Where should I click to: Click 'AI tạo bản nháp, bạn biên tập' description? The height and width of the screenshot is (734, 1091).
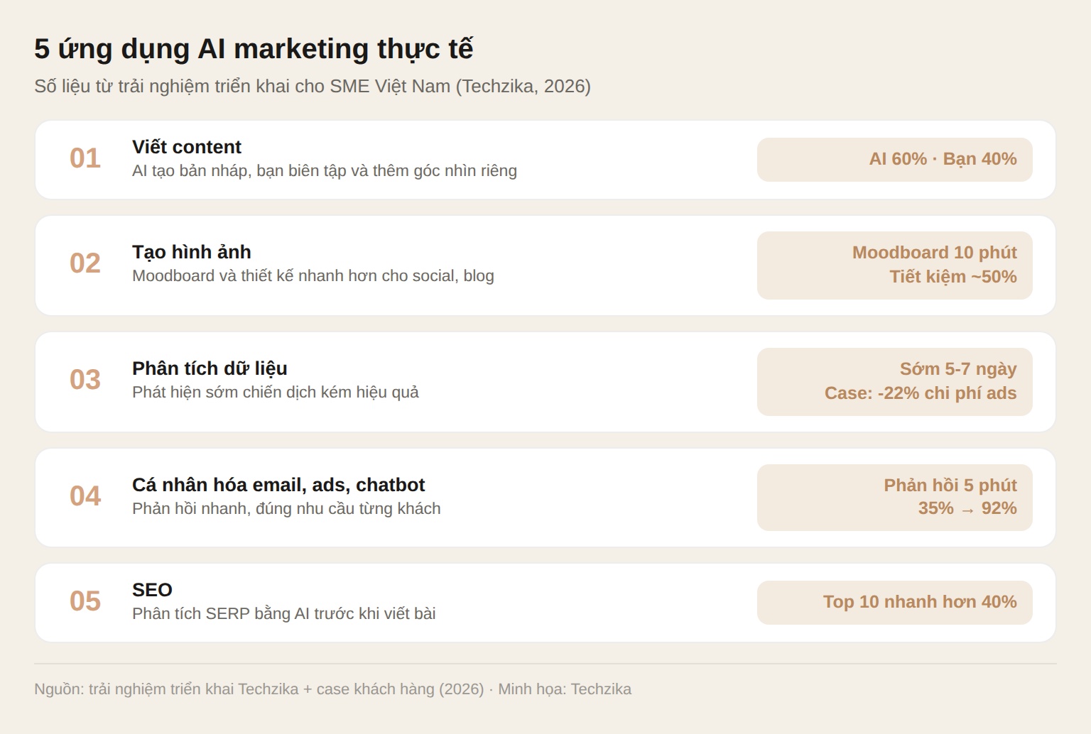point(325,170)
